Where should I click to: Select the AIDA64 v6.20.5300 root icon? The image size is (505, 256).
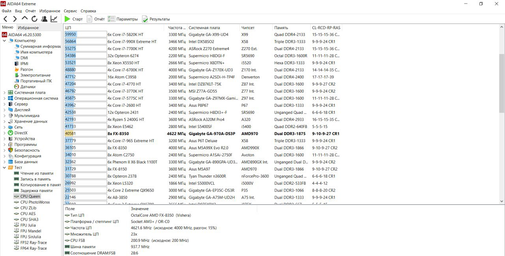[x=4, y=35]
